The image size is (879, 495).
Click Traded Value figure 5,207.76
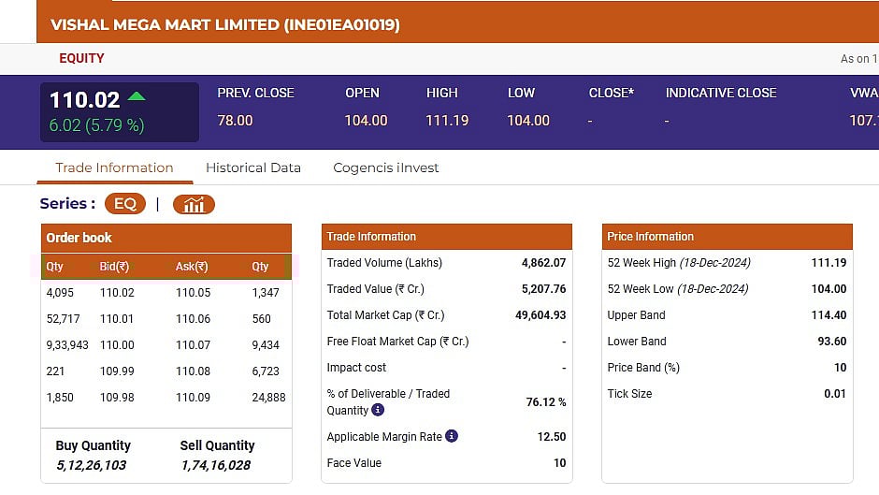[543, 289]
